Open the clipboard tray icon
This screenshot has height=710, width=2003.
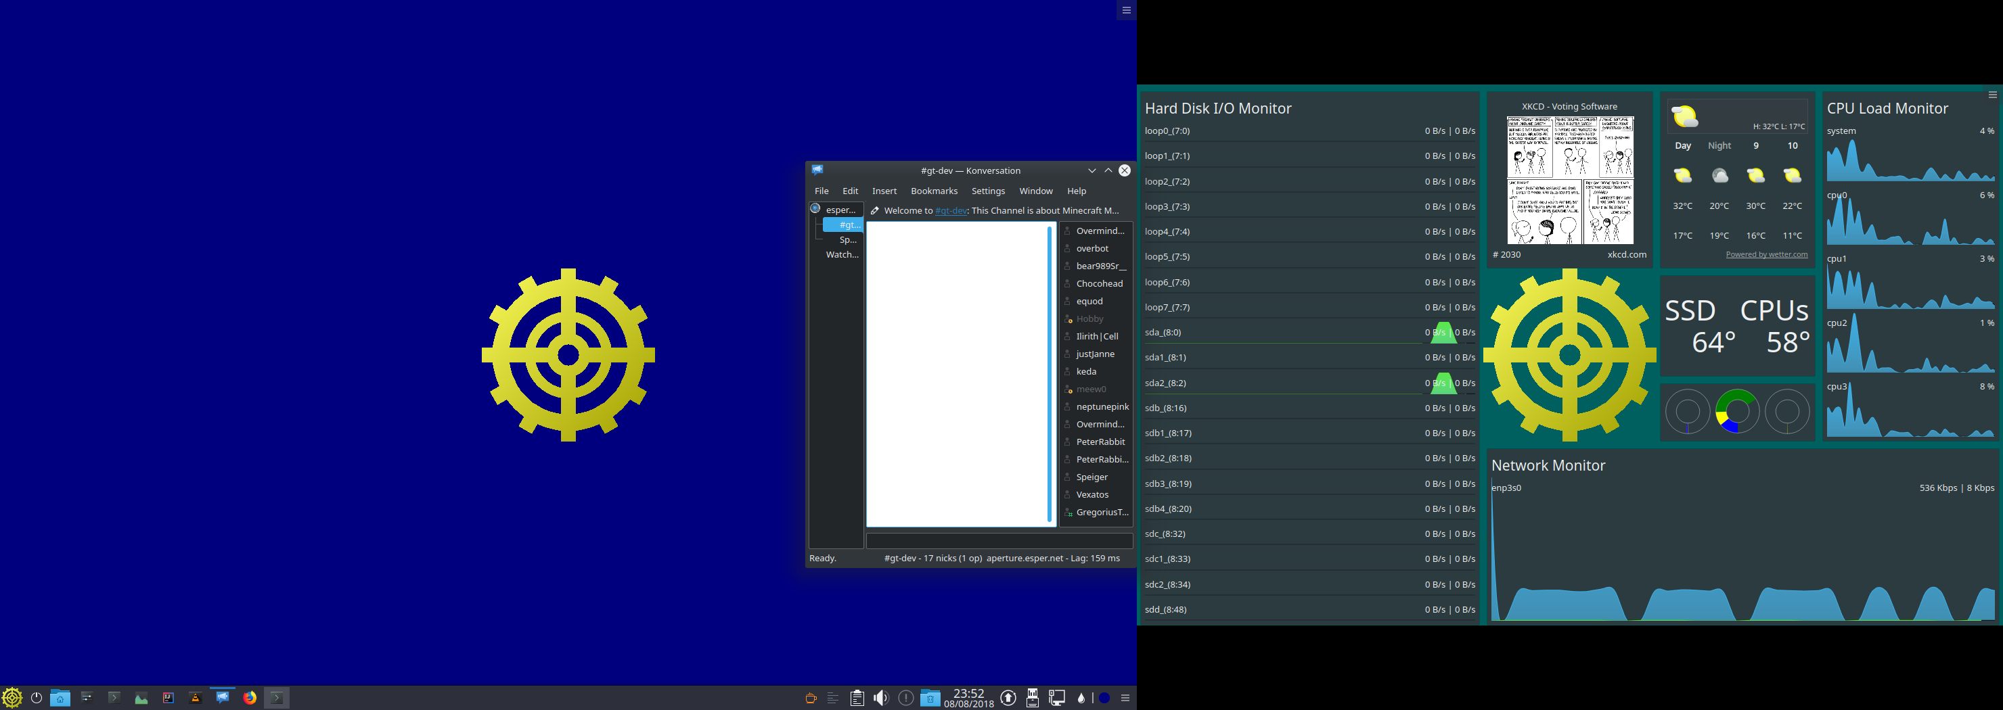857,698
